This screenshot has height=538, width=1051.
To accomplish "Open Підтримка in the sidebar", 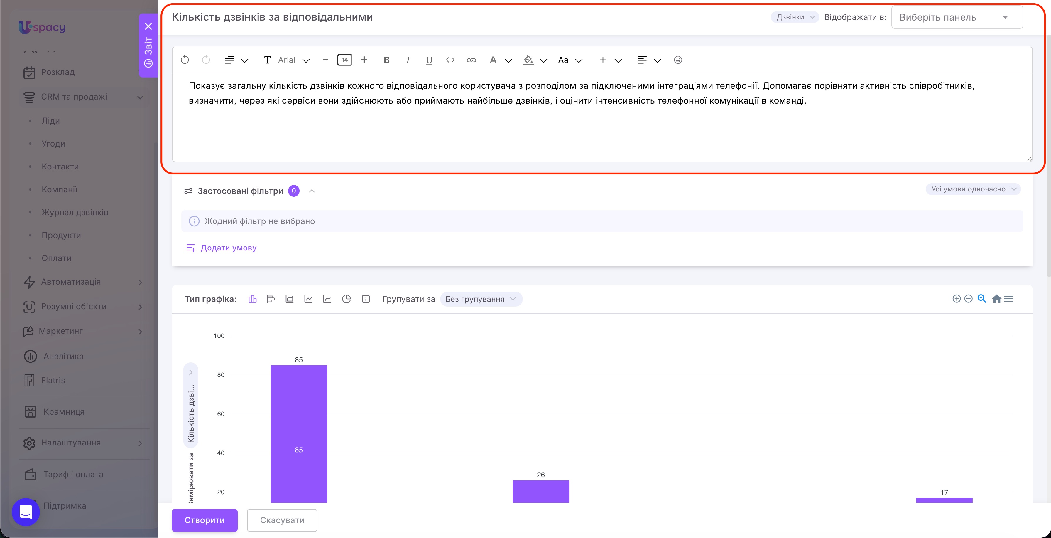I will (x=65, y=506).
